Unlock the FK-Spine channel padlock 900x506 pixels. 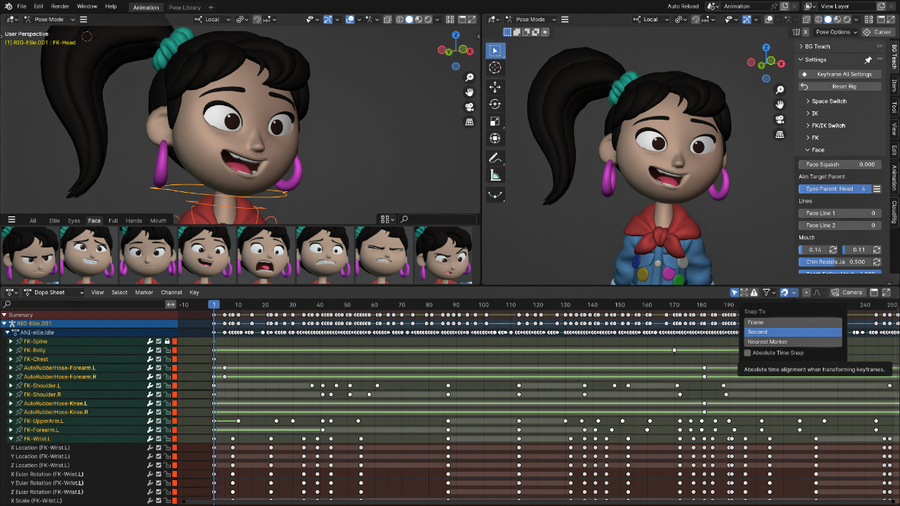(167, 341)
